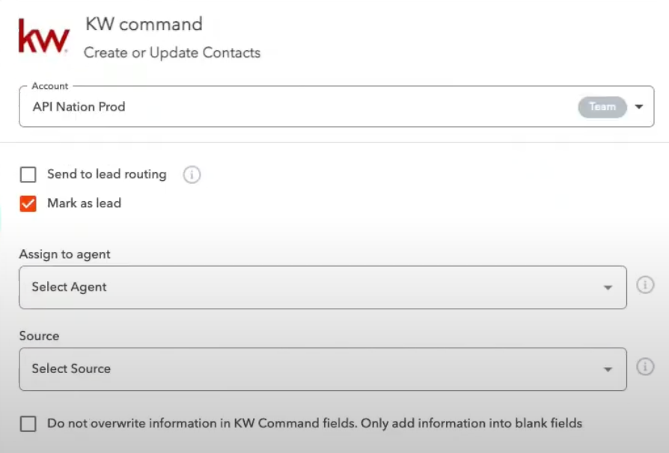Click info icon beside Send to lead routing

192,175
